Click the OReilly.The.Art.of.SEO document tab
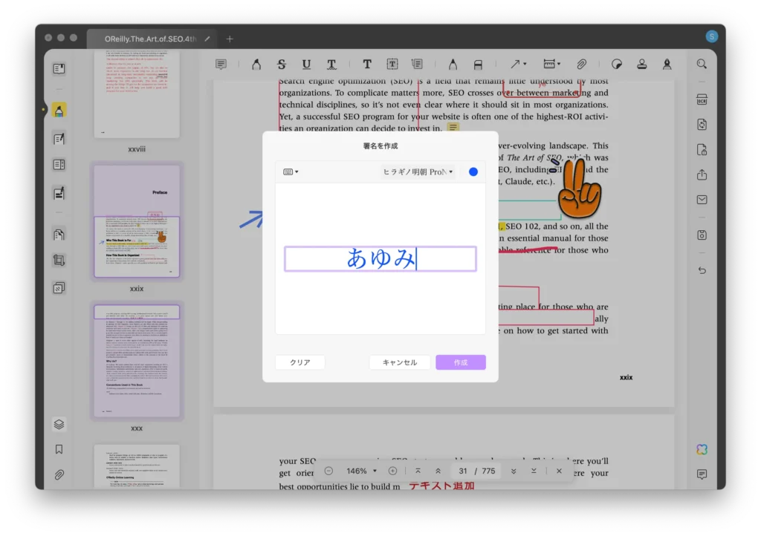761x536 pixels. coord(150,39)
